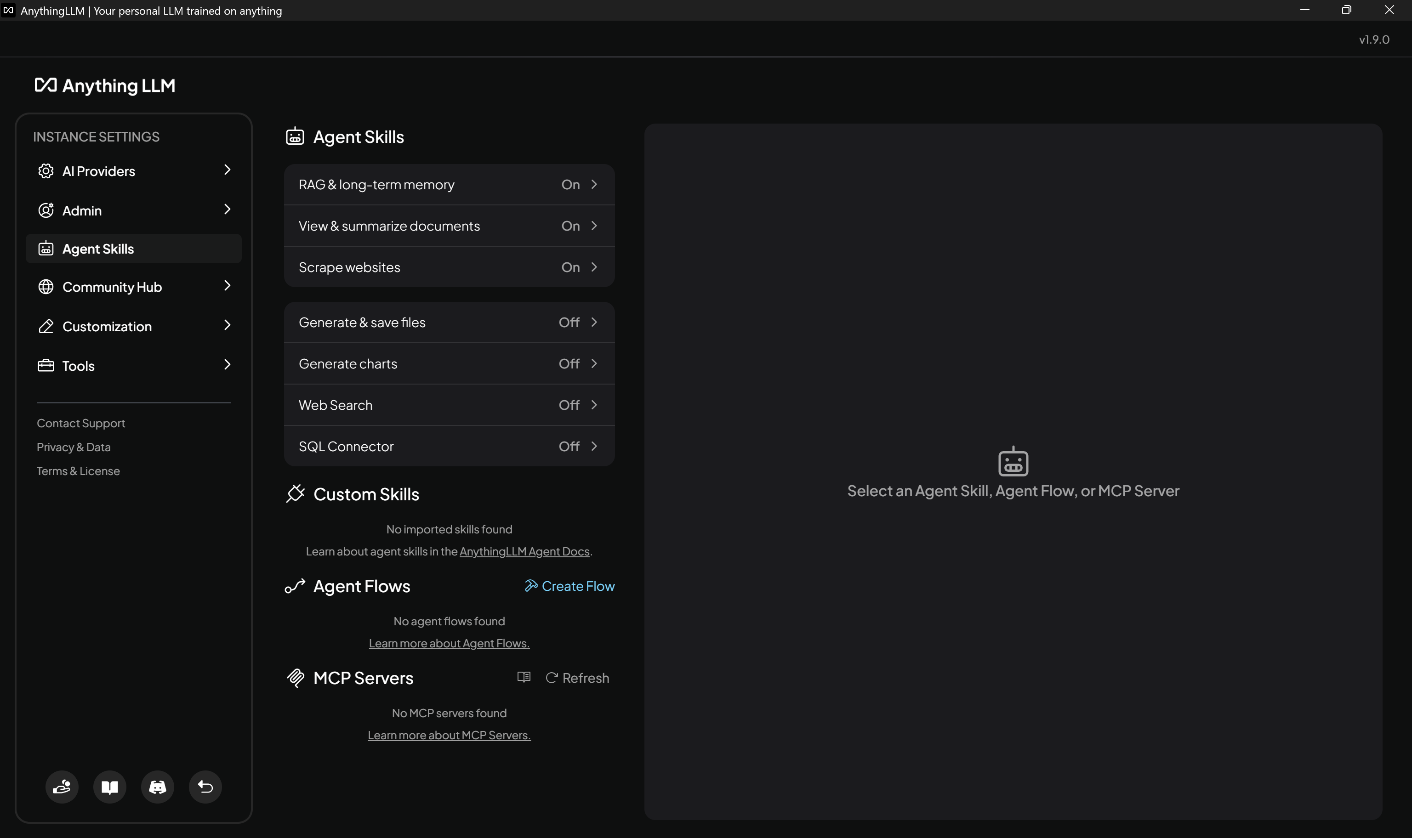Click the MCP Servers docs book icon
1412x838 pixels.
(523, 677)
